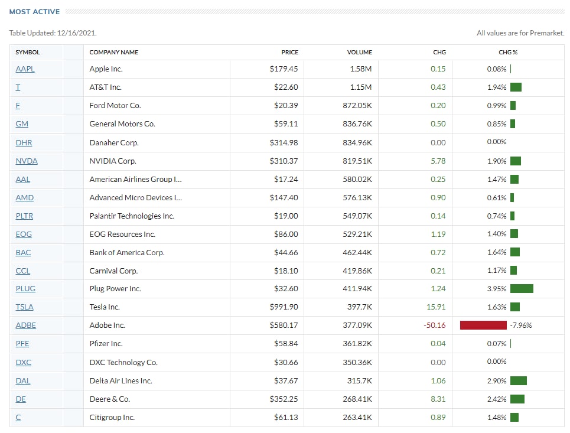Viewport: 570px width, 433px height.
Task: Open the DHR ticker link
Action: [24, 142]
